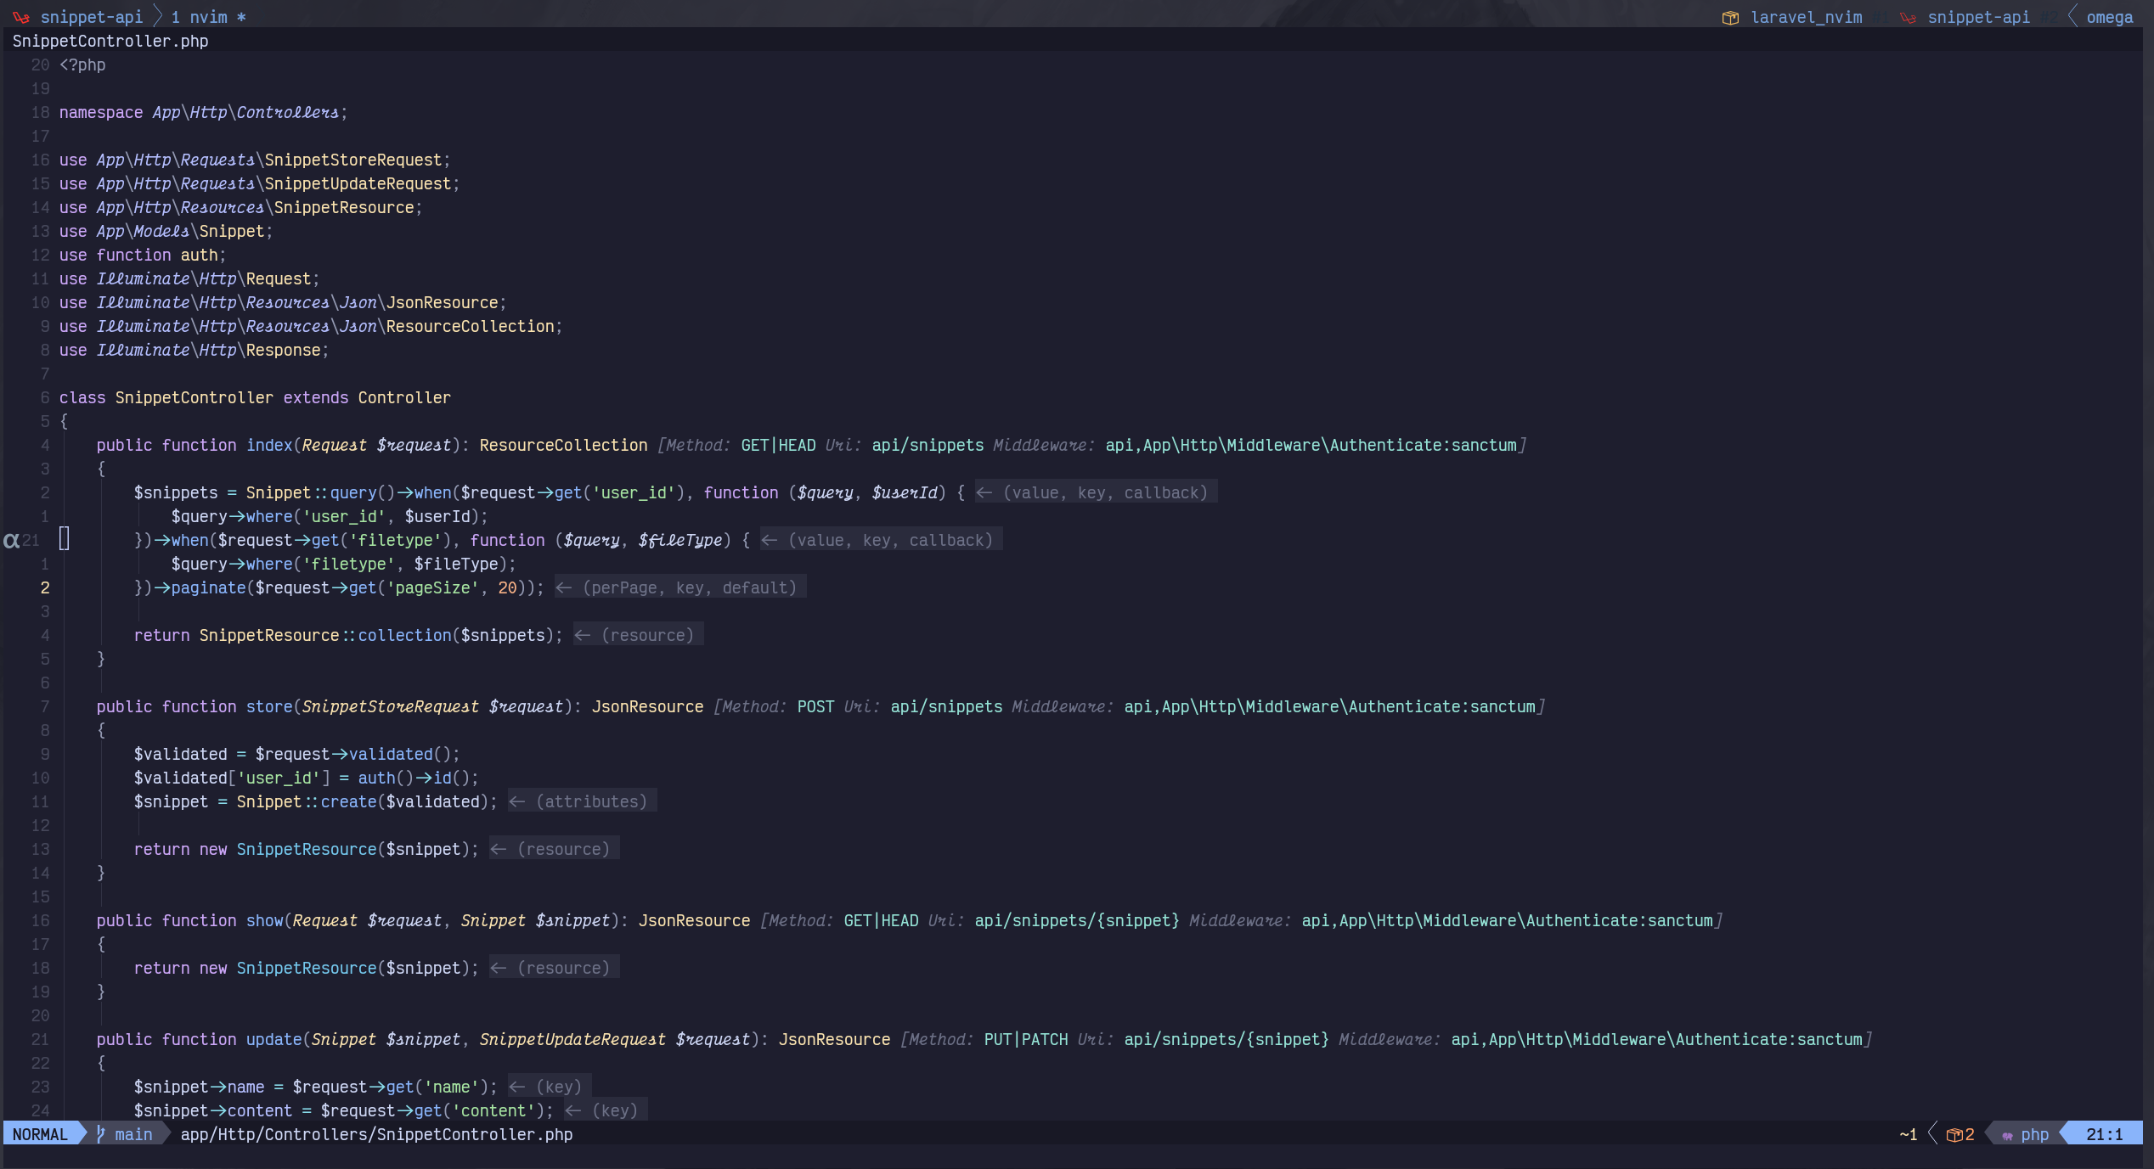Click the orange package icon in statusline
Screen dimensions: 2154x1169
point(1954,1135)
